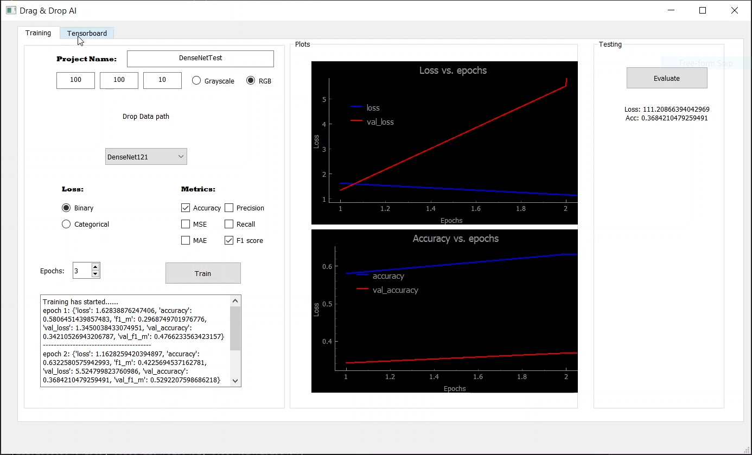Click the Acc: 0.3684210479259491 result text
Viewport: 752px width, 455px height.
(667, 118)
